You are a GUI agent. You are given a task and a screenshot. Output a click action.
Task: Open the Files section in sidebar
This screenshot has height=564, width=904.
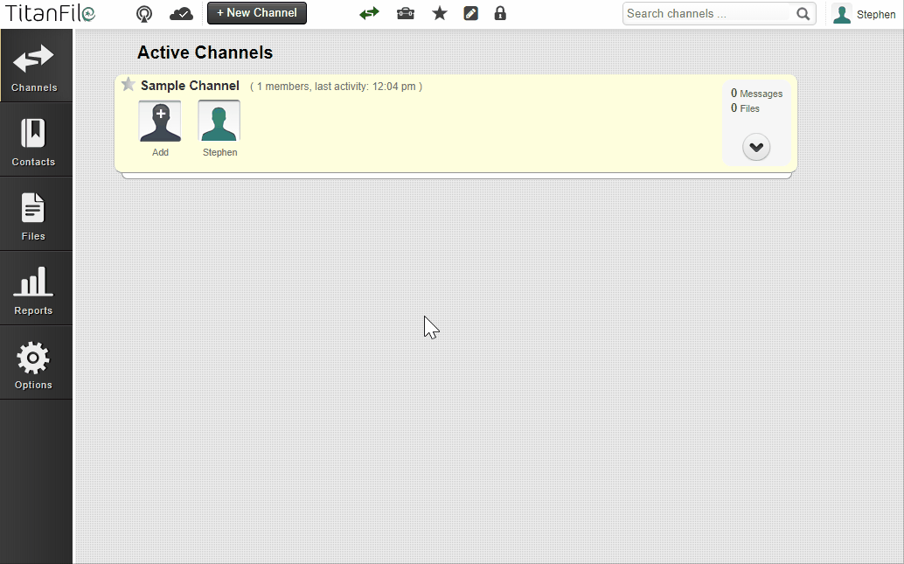point(34,215)
